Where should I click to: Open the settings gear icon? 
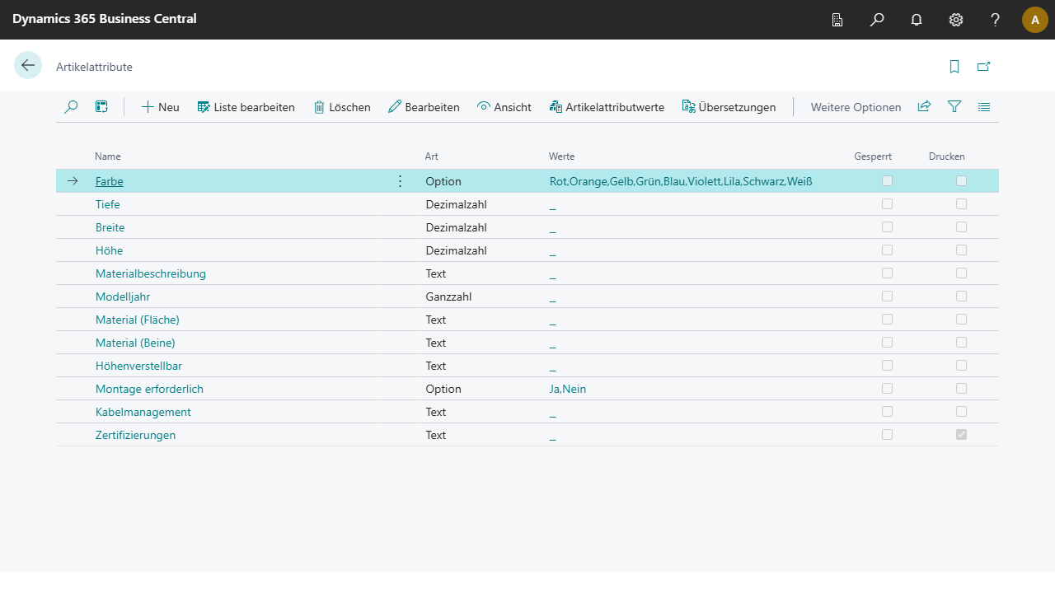(x=956, y=20)
